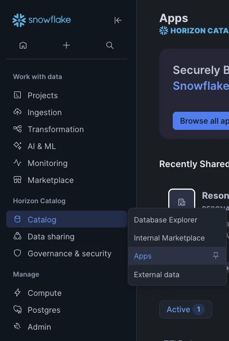229x341 pixels.
Task: Click the Horizon Catalog snowflake icon in header
Action: pyautogui.click(x=164, y=30)
